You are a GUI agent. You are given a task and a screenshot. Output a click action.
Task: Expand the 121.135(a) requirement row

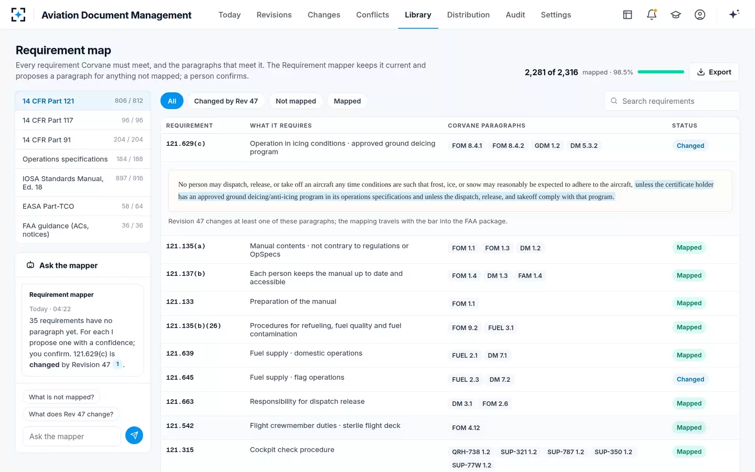(x=450, y=250)
